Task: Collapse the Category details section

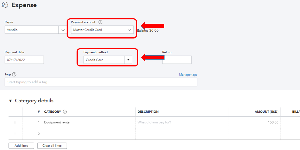Action: (11, 101)
